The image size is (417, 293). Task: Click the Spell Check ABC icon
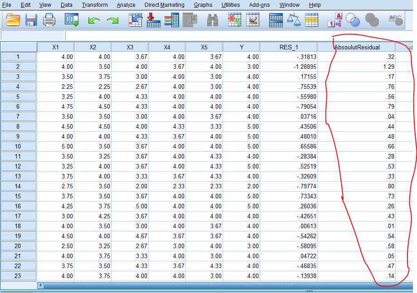click(396, 20)
